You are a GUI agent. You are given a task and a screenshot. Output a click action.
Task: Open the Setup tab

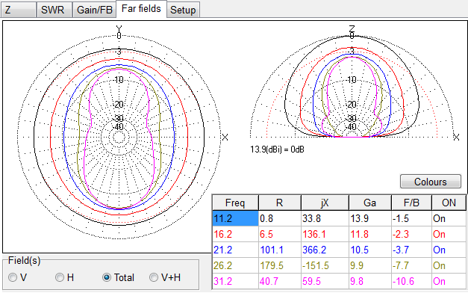click(x=183, y=10)
